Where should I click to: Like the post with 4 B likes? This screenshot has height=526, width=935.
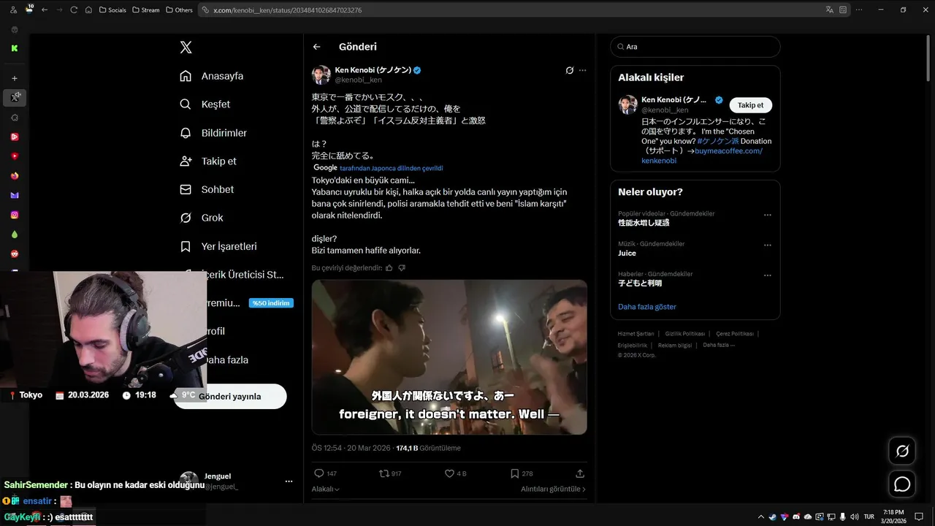pos(456,473)
